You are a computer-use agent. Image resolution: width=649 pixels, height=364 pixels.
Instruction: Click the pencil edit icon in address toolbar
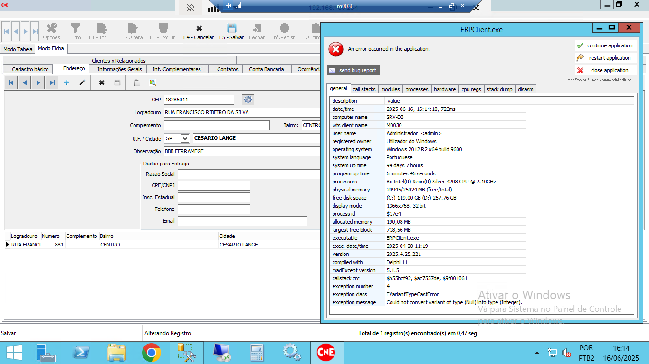82,82
